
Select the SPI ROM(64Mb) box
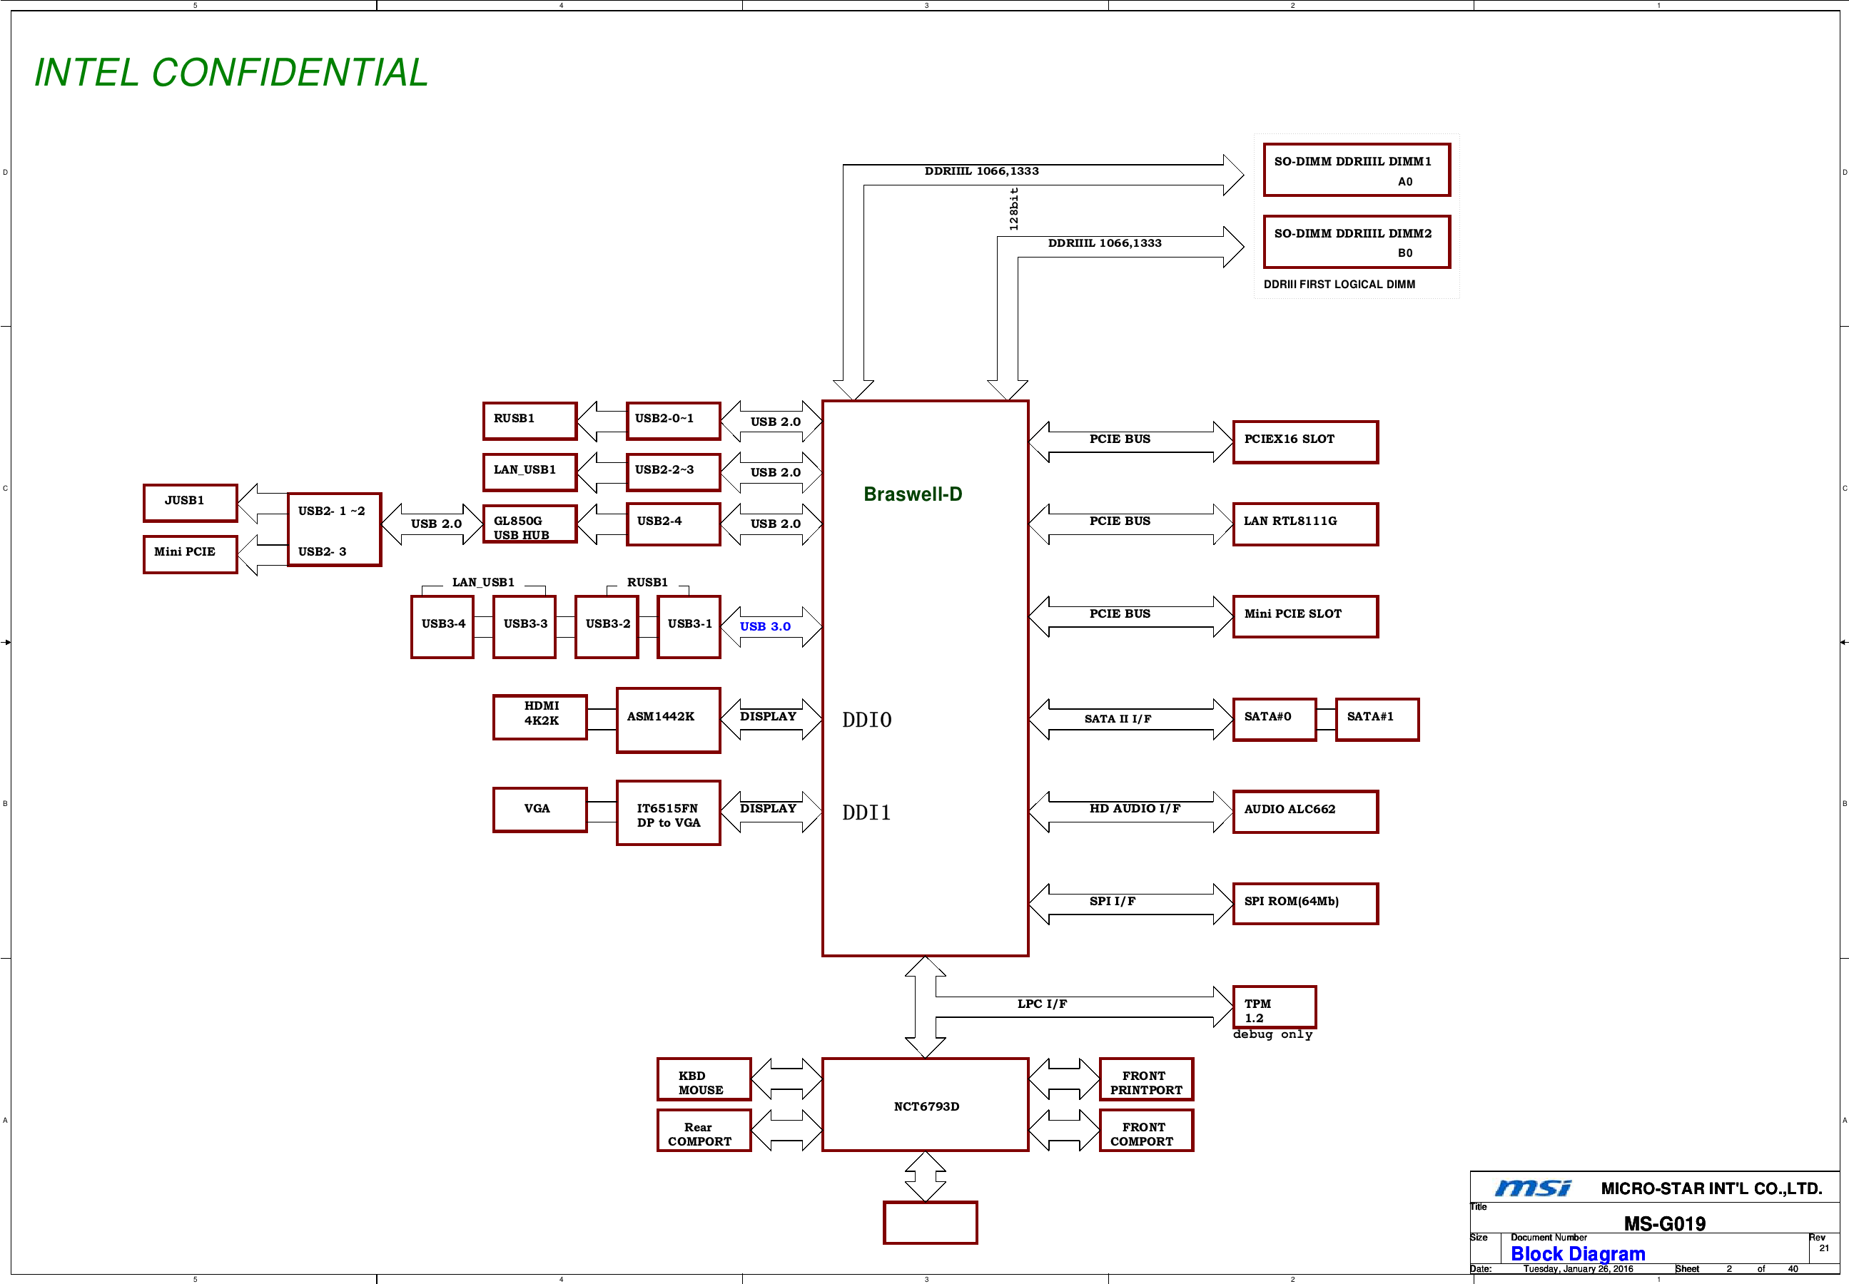[1305, 904]
